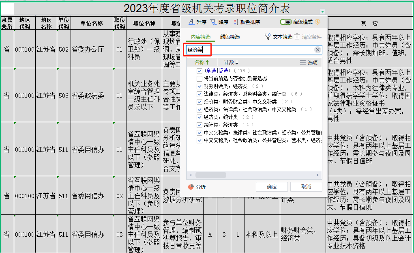Confirm the filter with 确定
This screenshot has width=414, height=253.
pos(272,187)
